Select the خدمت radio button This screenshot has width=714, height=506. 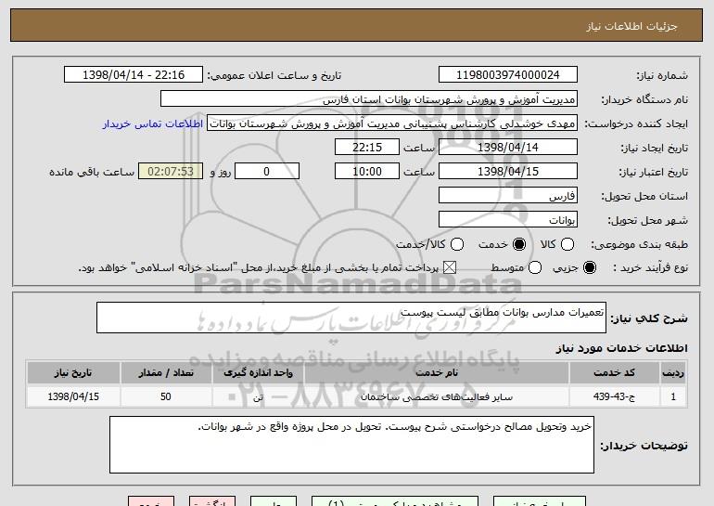pos(519,244)
